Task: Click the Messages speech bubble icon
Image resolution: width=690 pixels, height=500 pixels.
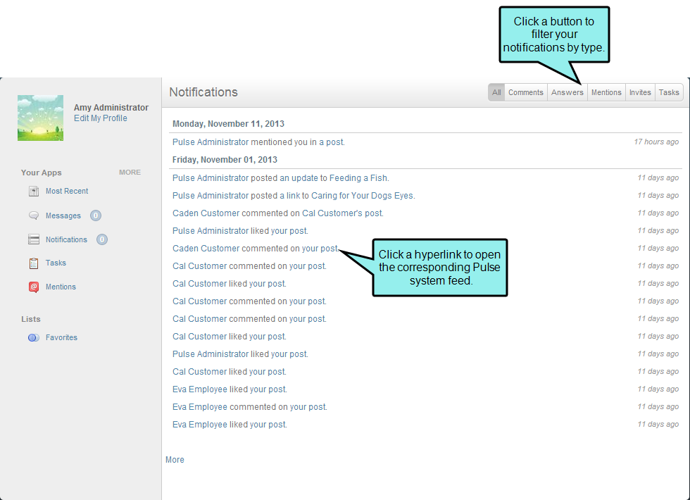Action: coord(34,215)
